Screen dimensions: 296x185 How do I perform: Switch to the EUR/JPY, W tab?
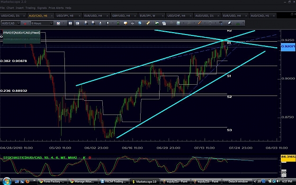click(151, 16)
